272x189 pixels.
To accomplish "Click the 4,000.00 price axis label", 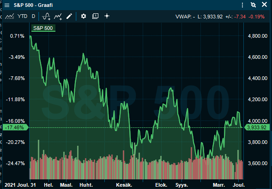I will coord(258,121).
